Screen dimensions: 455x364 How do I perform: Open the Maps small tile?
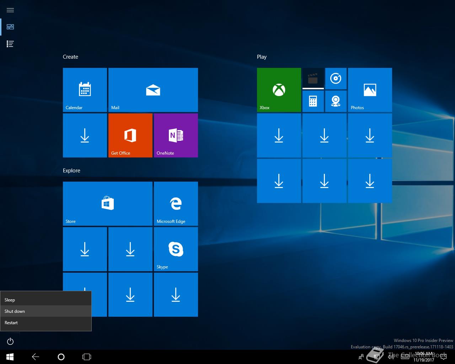pyautogui.click(x=336, y=101)
